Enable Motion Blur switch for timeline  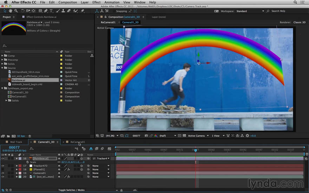tap(102, 149)
